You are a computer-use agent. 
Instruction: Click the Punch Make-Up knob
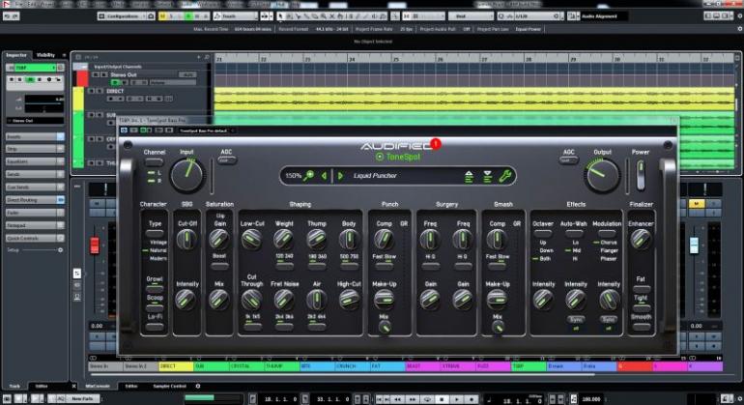(384, 300)
